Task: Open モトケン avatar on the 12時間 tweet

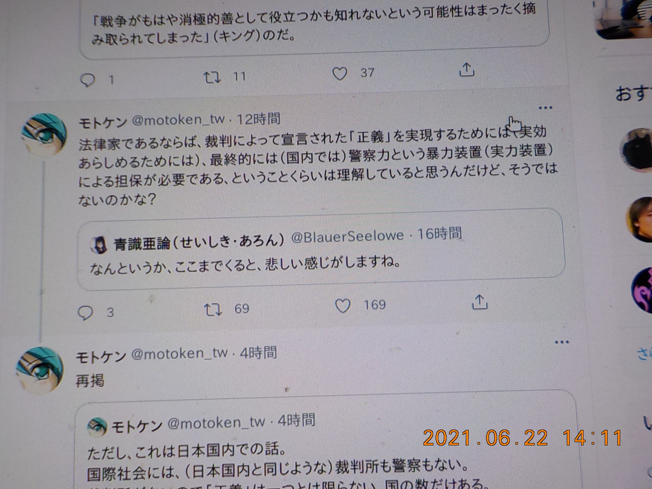Action: pyautogui.click(x=44, y=135)
